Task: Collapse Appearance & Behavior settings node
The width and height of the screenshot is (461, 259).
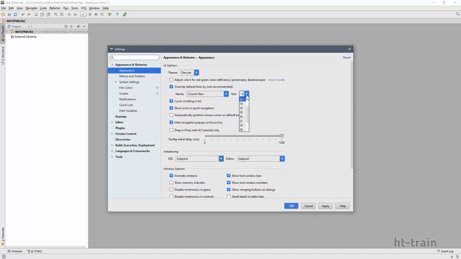Action: [x=112, y=65]
